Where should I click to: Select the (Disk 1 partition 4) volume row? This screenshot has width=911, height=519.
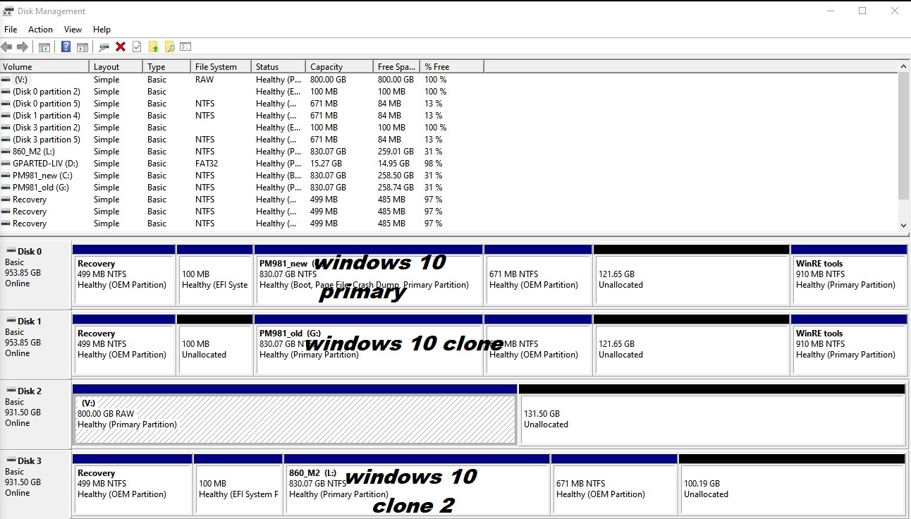[x=449, y=116]
